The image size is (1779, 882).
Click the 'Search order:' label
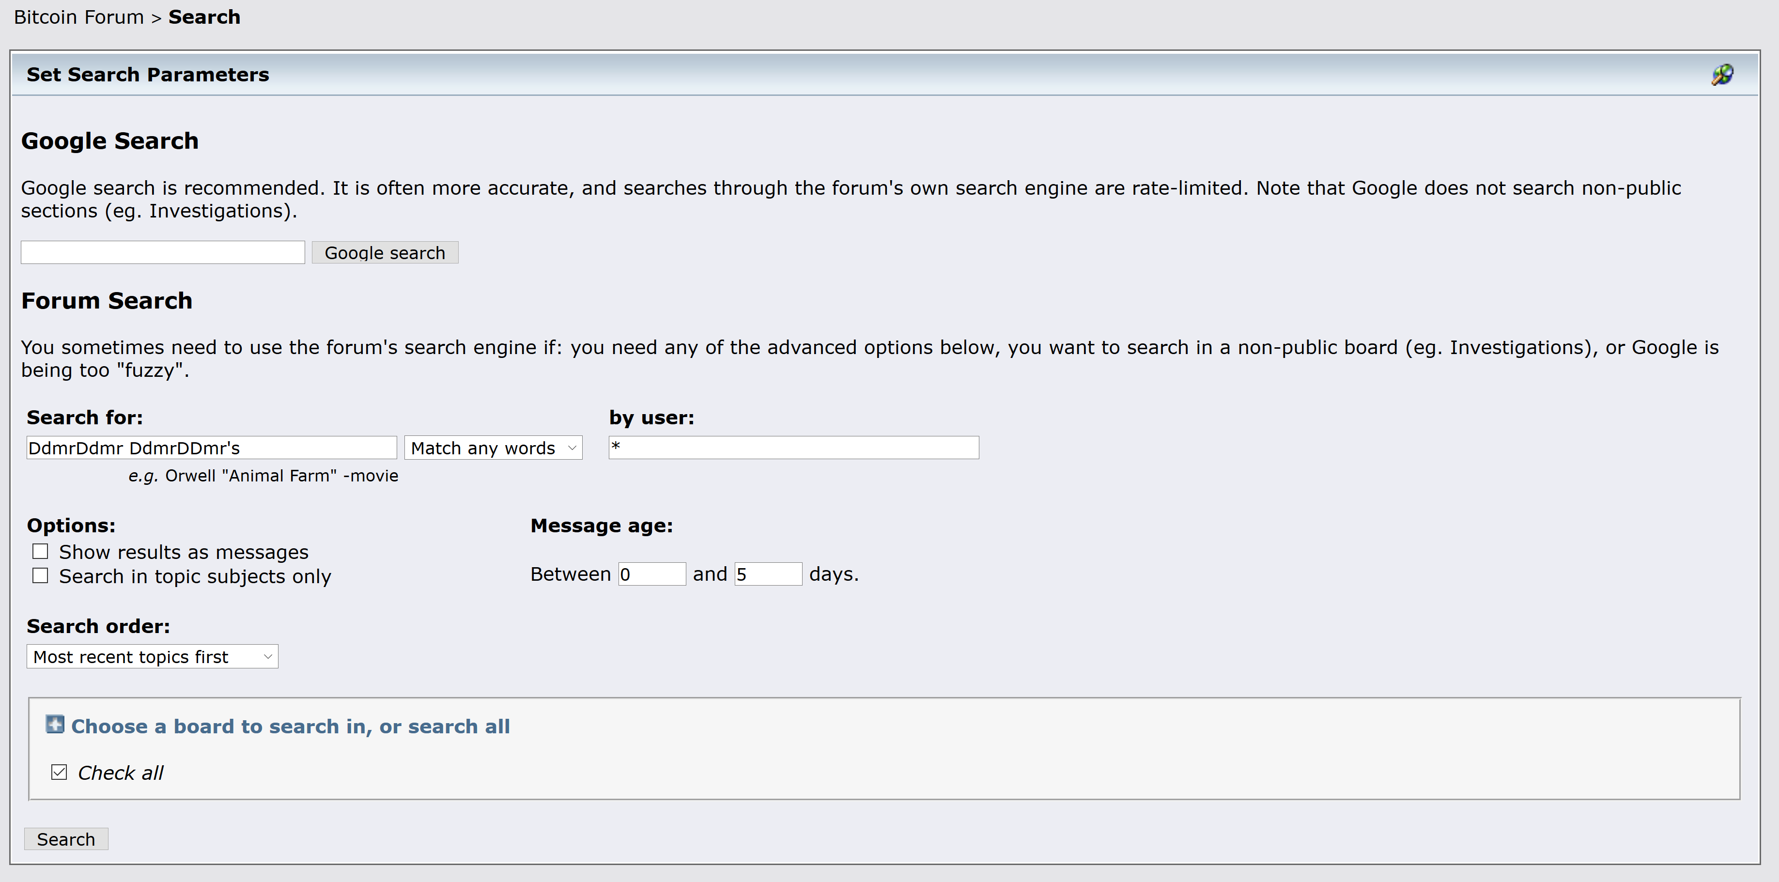pos(98,626)
